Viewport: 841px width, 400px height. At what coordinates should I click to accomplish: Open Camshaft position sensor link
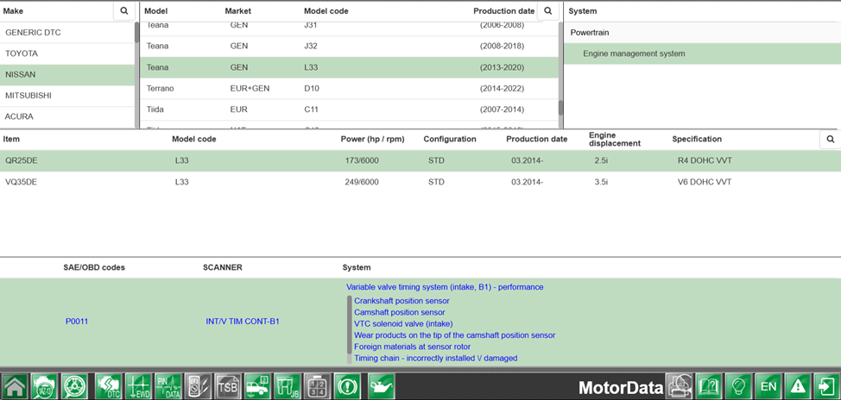[400, 312]
